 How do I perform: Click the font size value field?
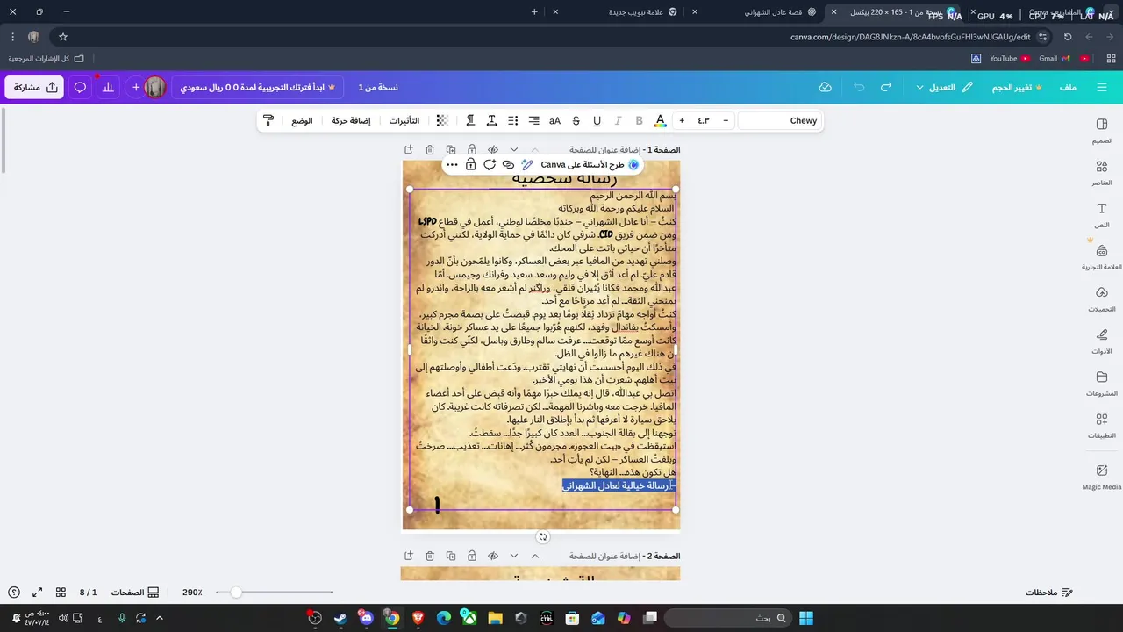click(x=704, y=120)
